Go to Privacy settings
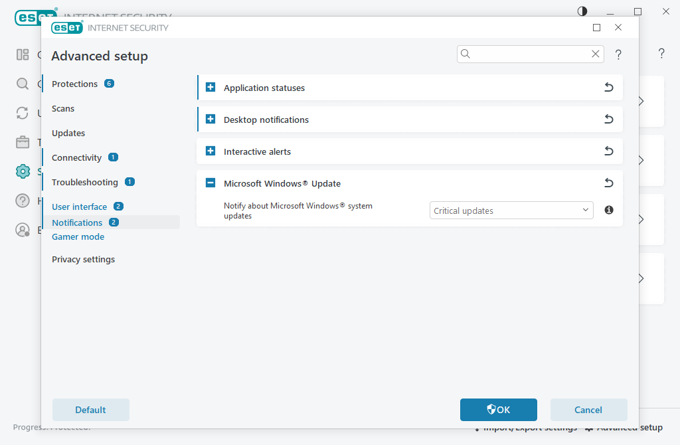 tap(83, 260)
